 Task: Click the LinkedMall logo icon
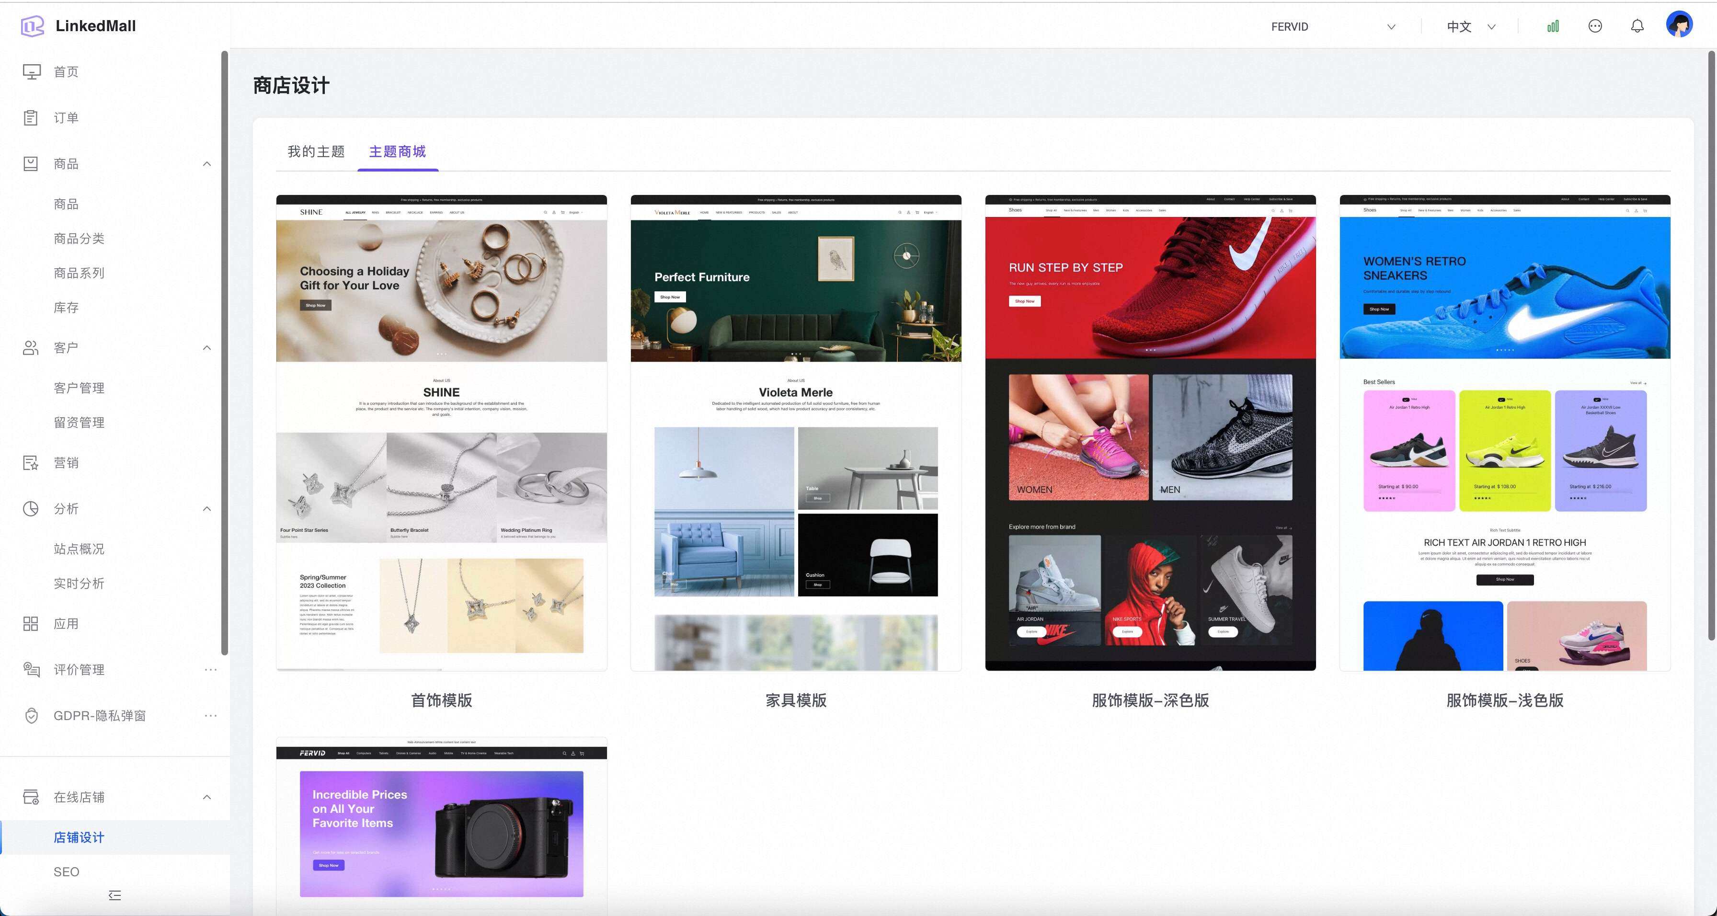[x=32, y=26]
